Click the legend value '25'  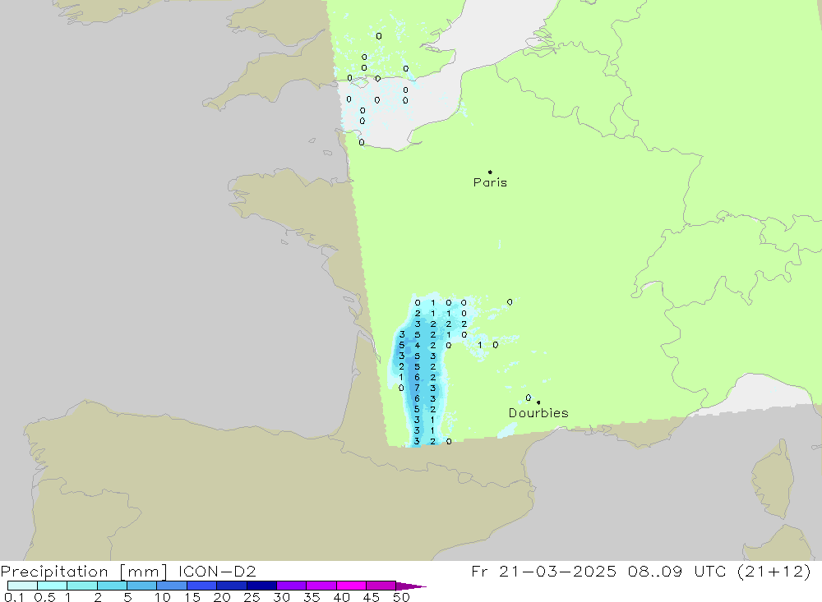click(x=252, y=597)
